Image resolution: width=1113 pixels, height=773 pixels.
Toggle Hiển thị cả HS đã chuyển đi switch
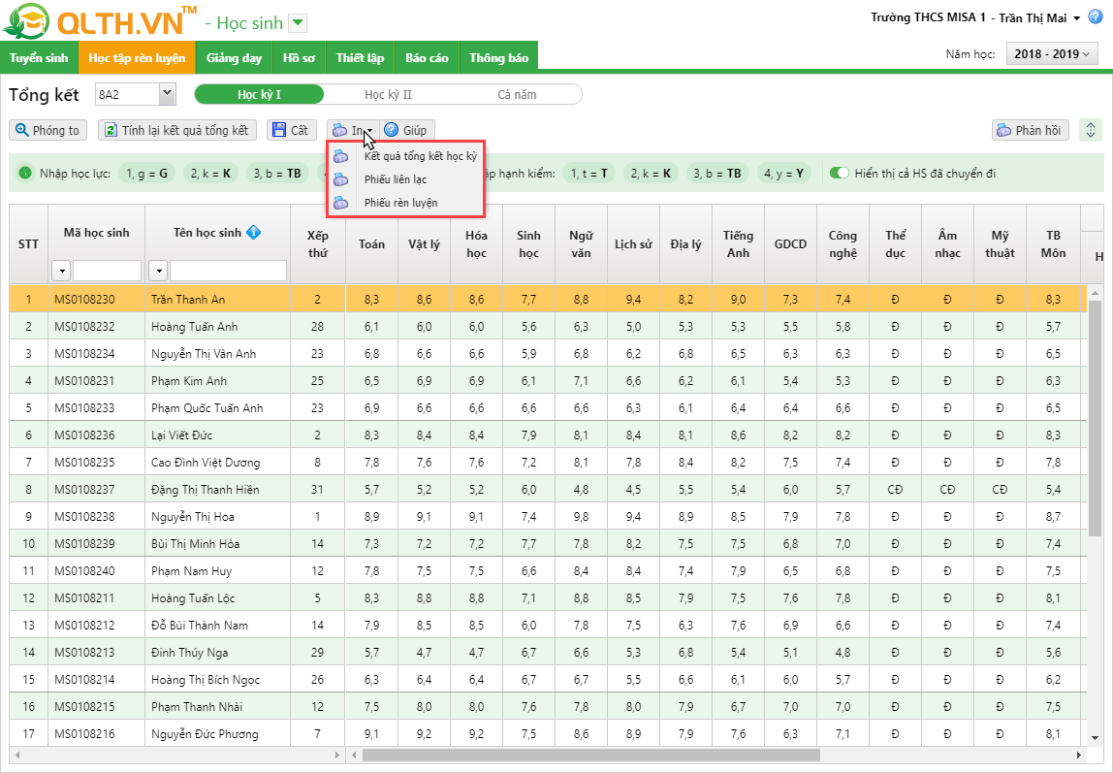(839, 173)
